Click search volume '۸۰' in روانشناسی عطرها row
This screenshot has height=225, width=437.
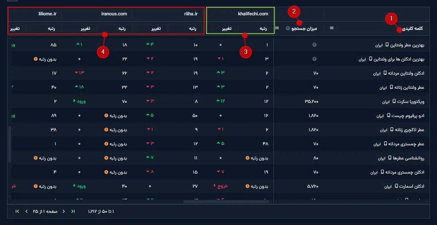pos(316,158)
